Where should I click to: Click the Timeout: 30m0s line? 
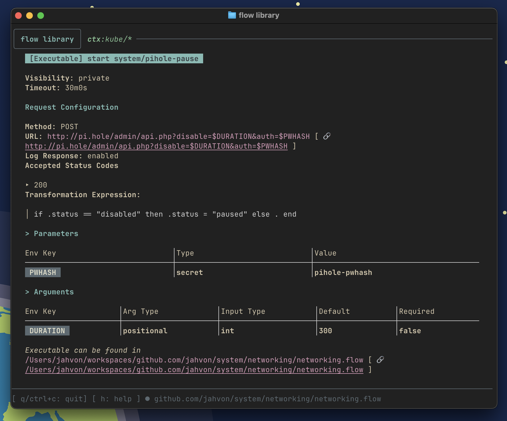56,88
